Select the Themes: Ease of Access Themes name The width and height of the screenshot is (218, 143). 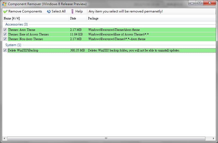(x=29, y=34)
